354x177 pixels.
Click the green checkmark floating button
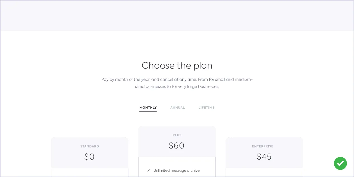tap(340, 163)
